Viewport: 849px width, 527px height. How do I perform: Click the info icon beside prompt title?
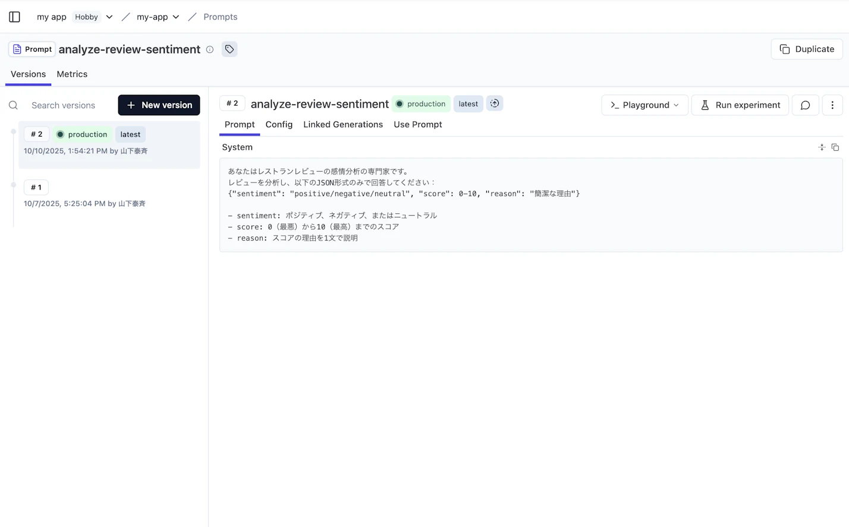[210, 50]
